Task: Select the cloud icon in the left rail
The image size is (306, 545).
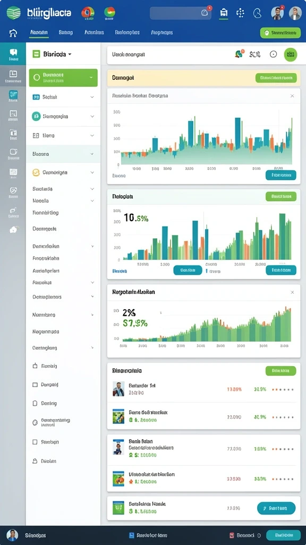Action: point(13,229)
